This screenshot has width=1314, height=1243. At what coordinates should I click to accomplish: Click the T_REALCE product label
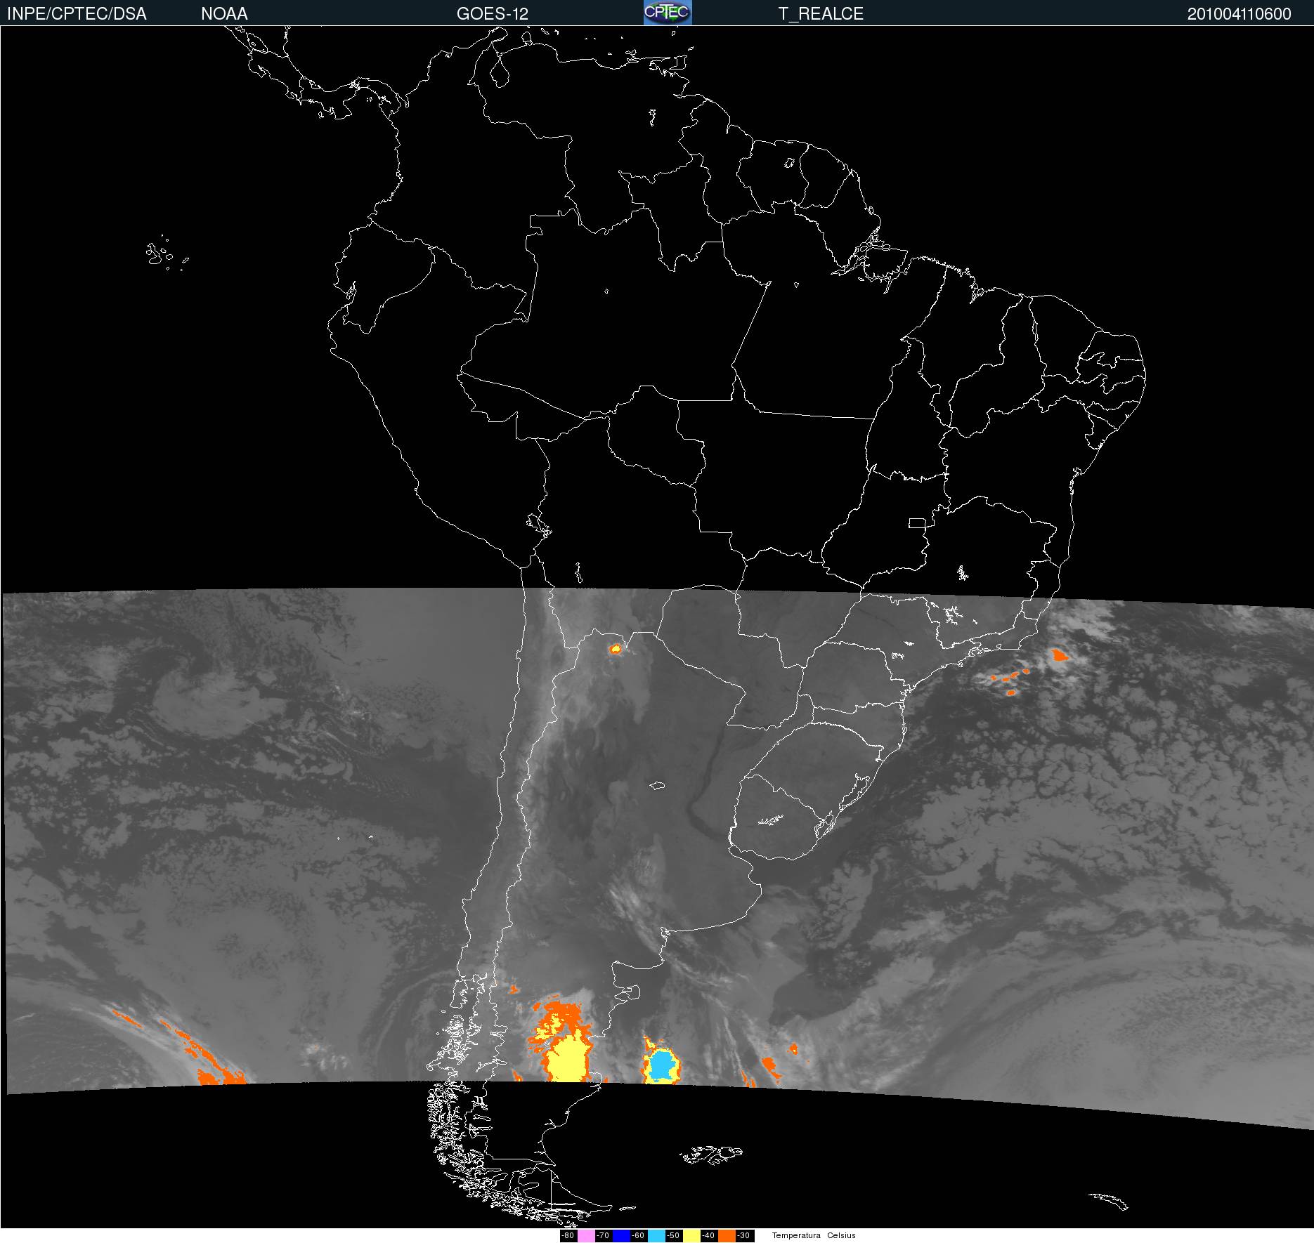(x=821, y=14)
